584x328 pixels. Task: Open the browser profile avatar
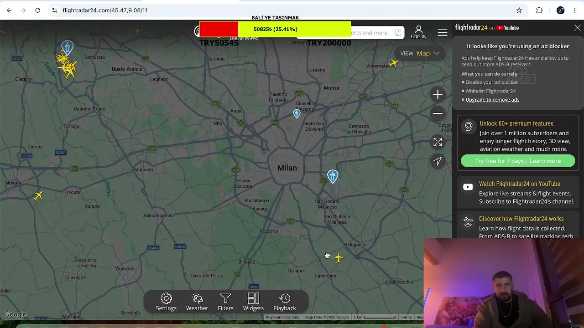[x=561, y=10]
